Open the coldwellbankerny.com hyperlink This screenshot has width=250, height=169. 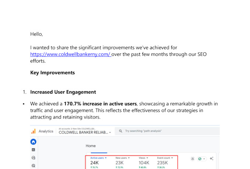tap(71, 54)
